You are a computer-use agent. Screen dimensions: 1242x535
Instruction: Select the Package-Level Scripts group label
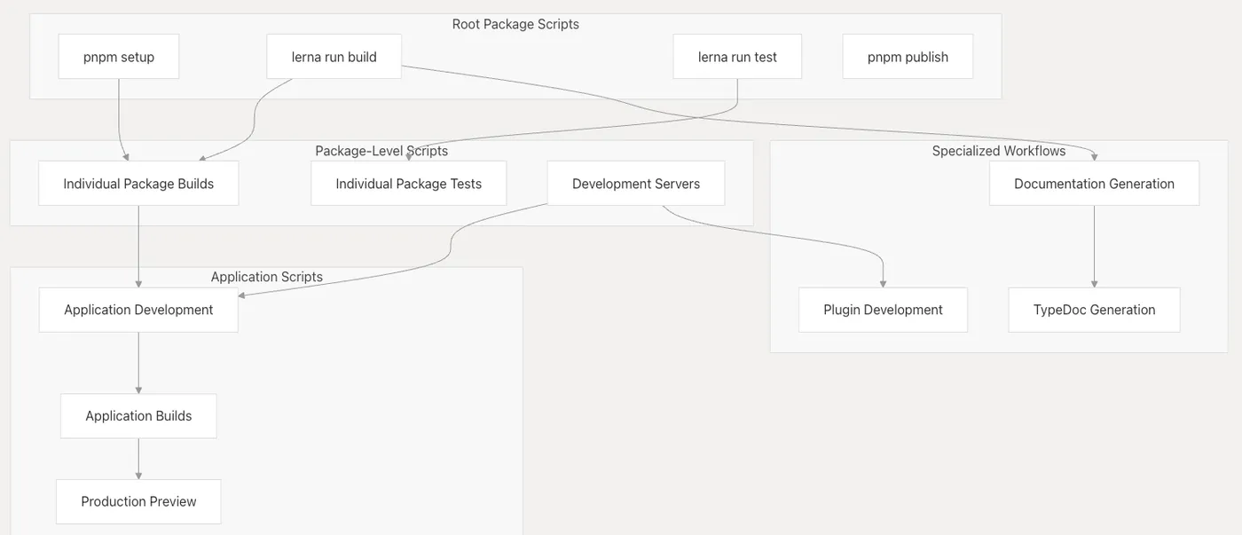(381, 151)
